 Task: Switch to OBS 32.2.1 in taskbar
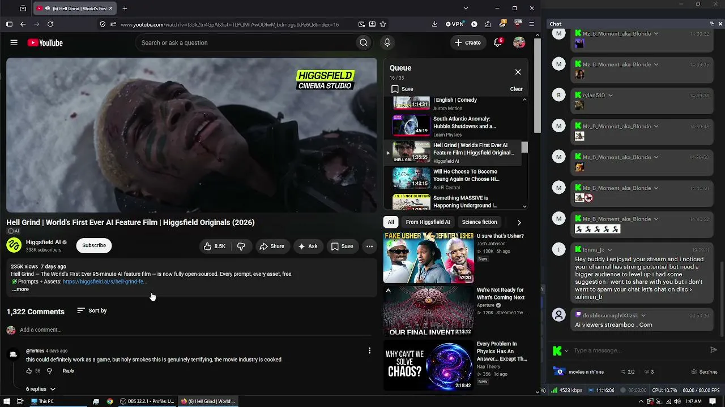click(147, 401)
